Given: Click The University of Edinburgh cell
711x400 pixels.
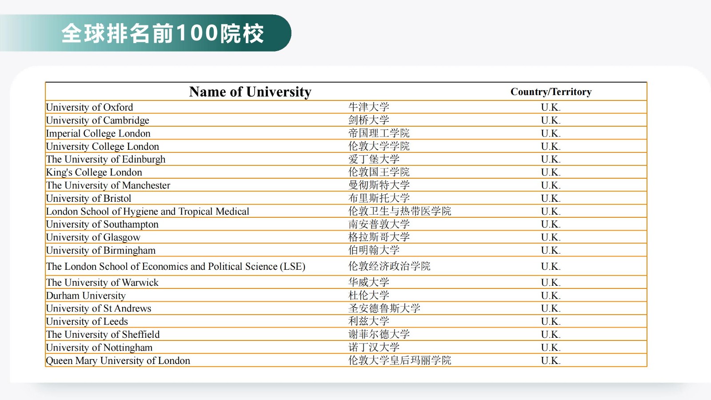Looking at the screenshot, I should (x=105, y=159).
